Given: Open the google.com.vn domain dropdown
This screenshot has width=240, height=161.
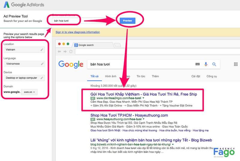Looking at the screenshot, I should 29,92.
